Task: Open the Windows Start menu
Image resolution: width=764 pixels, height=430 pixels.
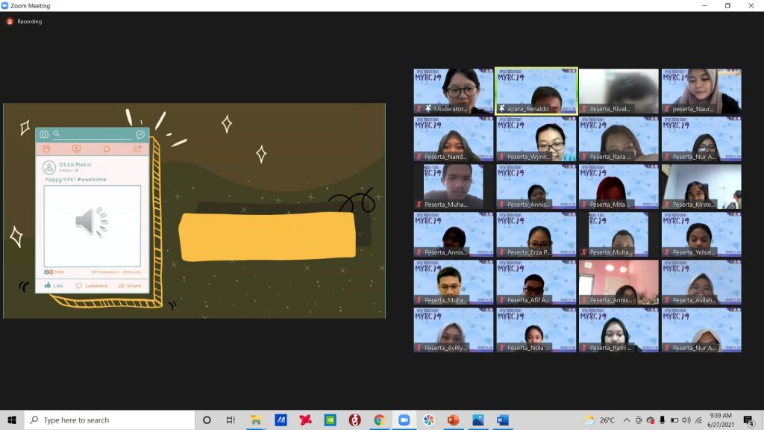Action: [x=12, y=420]
